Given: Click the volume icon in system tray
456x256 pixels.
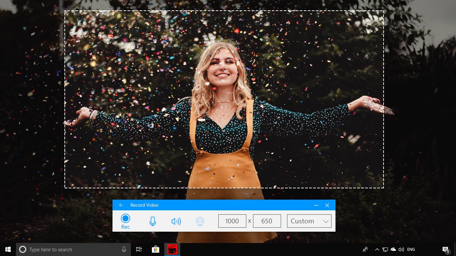Looking at the screenshot, I should pos(401,249).
